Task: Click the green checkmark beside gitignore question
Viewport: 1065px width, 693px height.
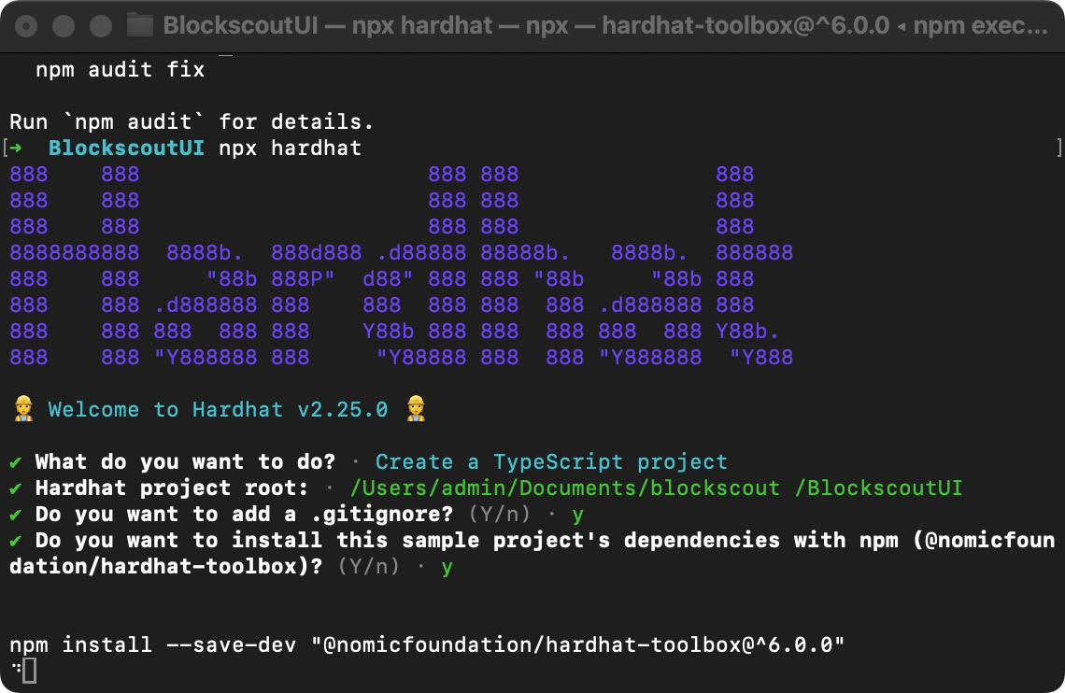Action: 17,514
